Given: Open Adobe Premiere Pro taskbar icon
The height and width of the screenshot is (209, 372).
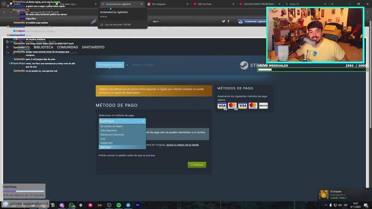Looking at the screenshot, I should [137, 205].
